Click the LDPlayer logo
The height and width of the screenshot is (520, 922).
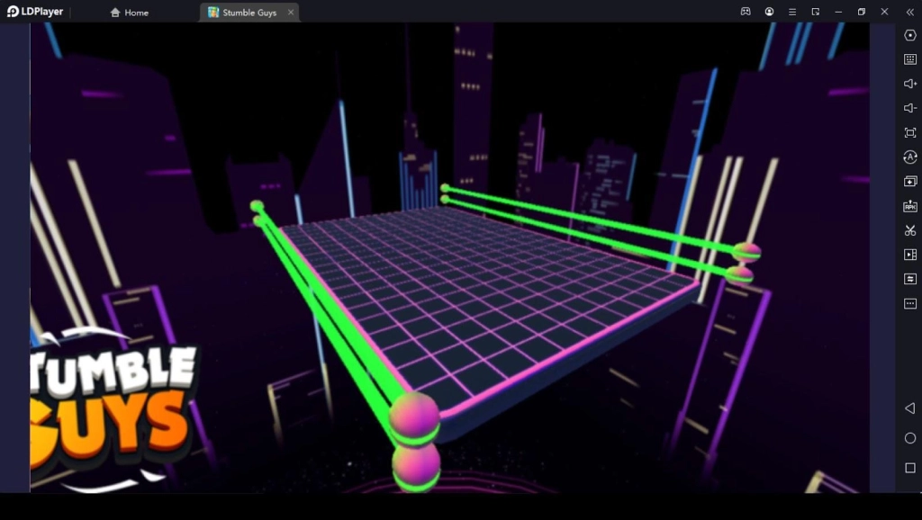click(35, 12)
